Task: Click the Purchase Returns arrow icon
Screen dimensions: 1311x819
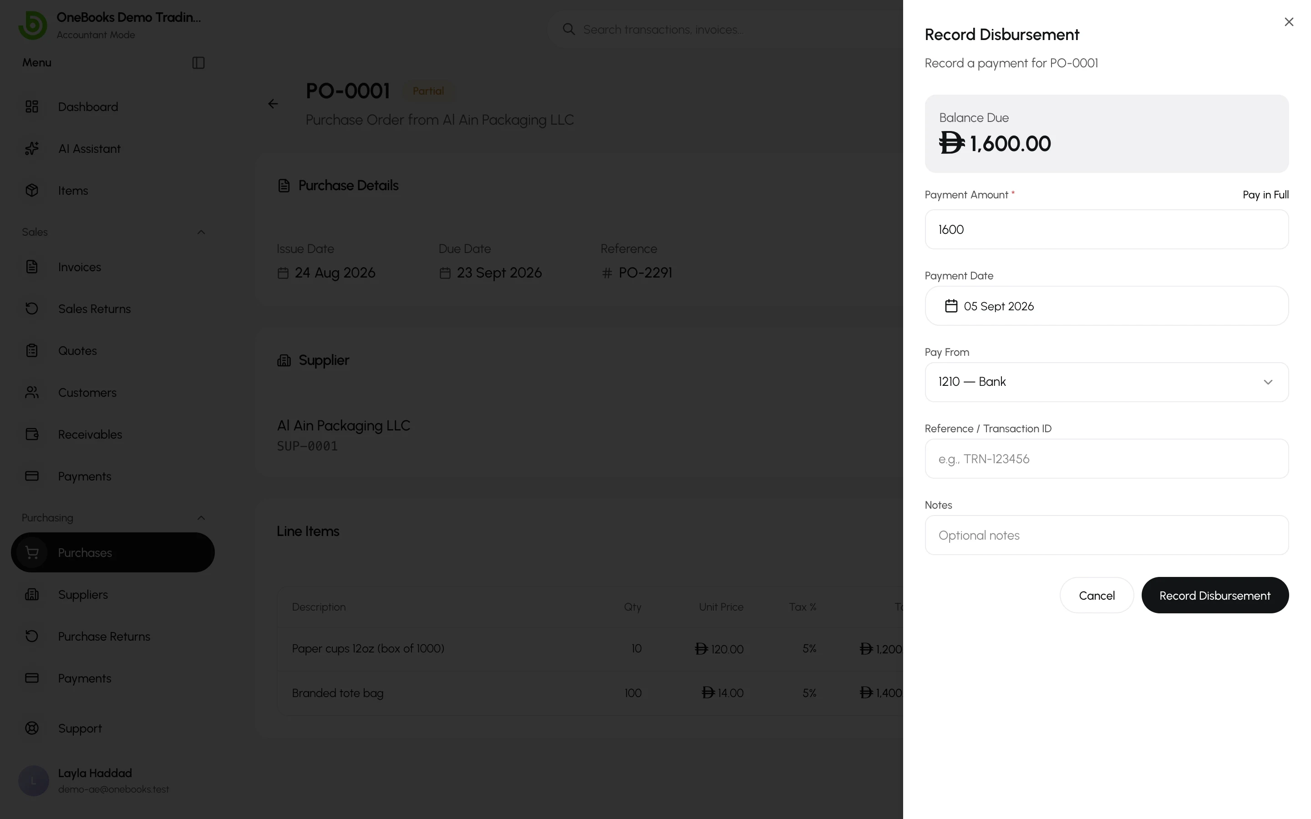Action: pyautogui.click(x=32, y=637)
